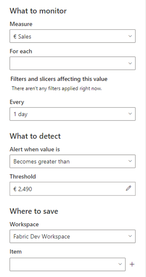Open the Fabric Dev Workspace dropdown
The width and height of the screenshot is (146, 277).
tap(72, 236)
